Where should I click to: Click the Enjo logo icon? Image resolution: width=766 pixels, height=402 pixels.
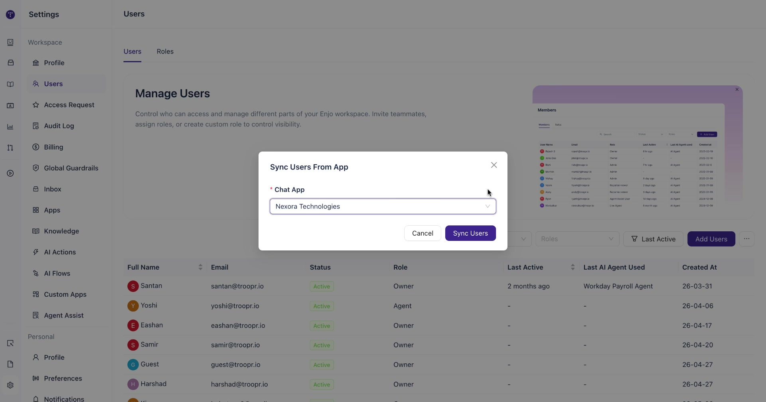(x=10, y=15)
